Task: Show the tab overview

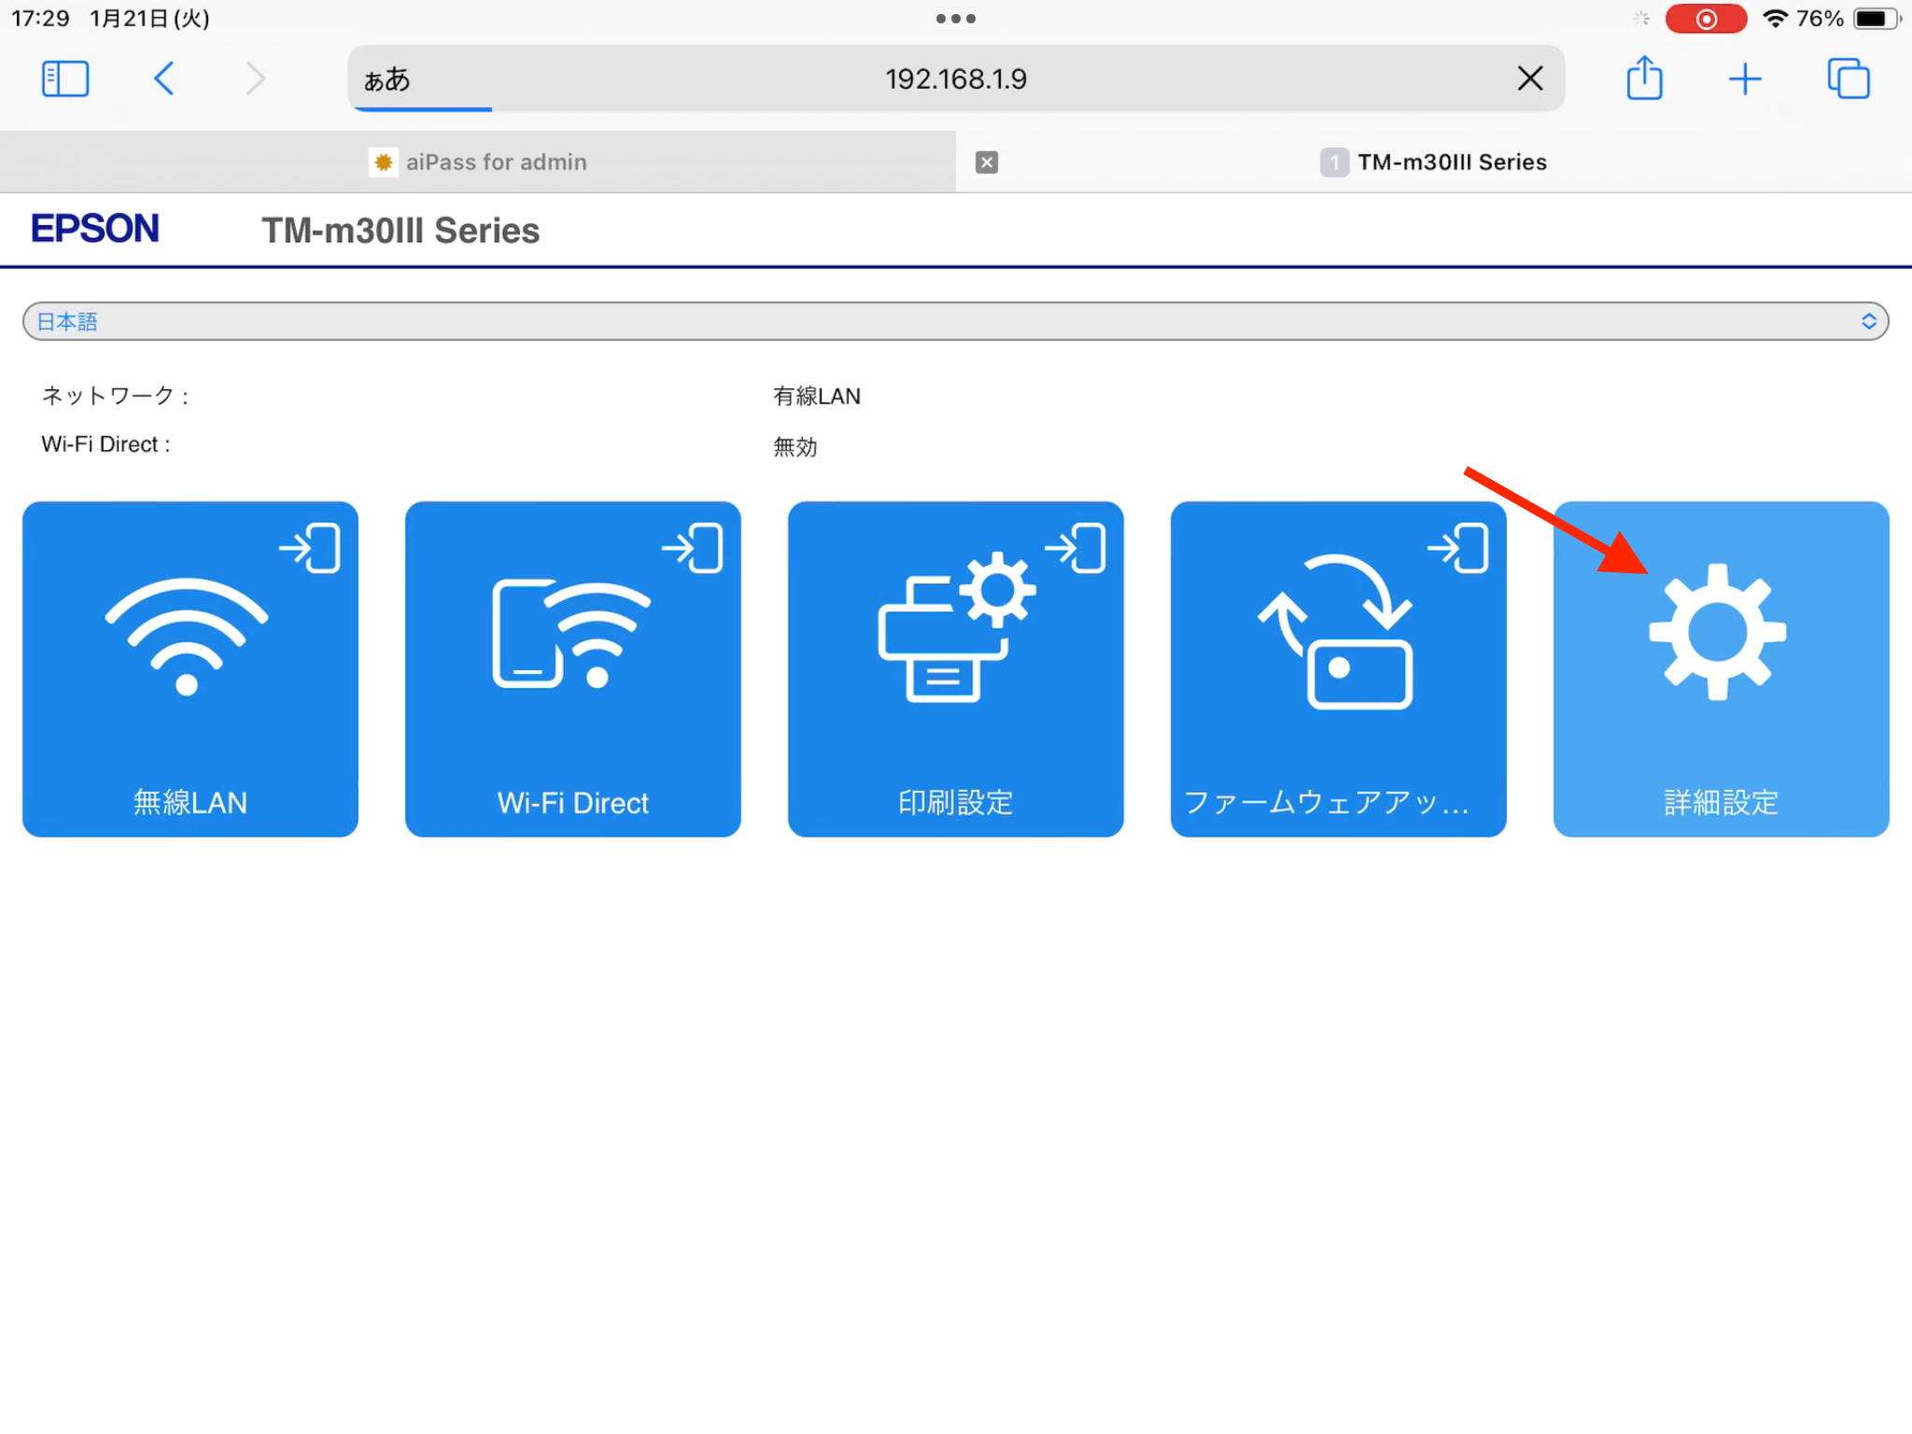Action: click(1849, 78)
